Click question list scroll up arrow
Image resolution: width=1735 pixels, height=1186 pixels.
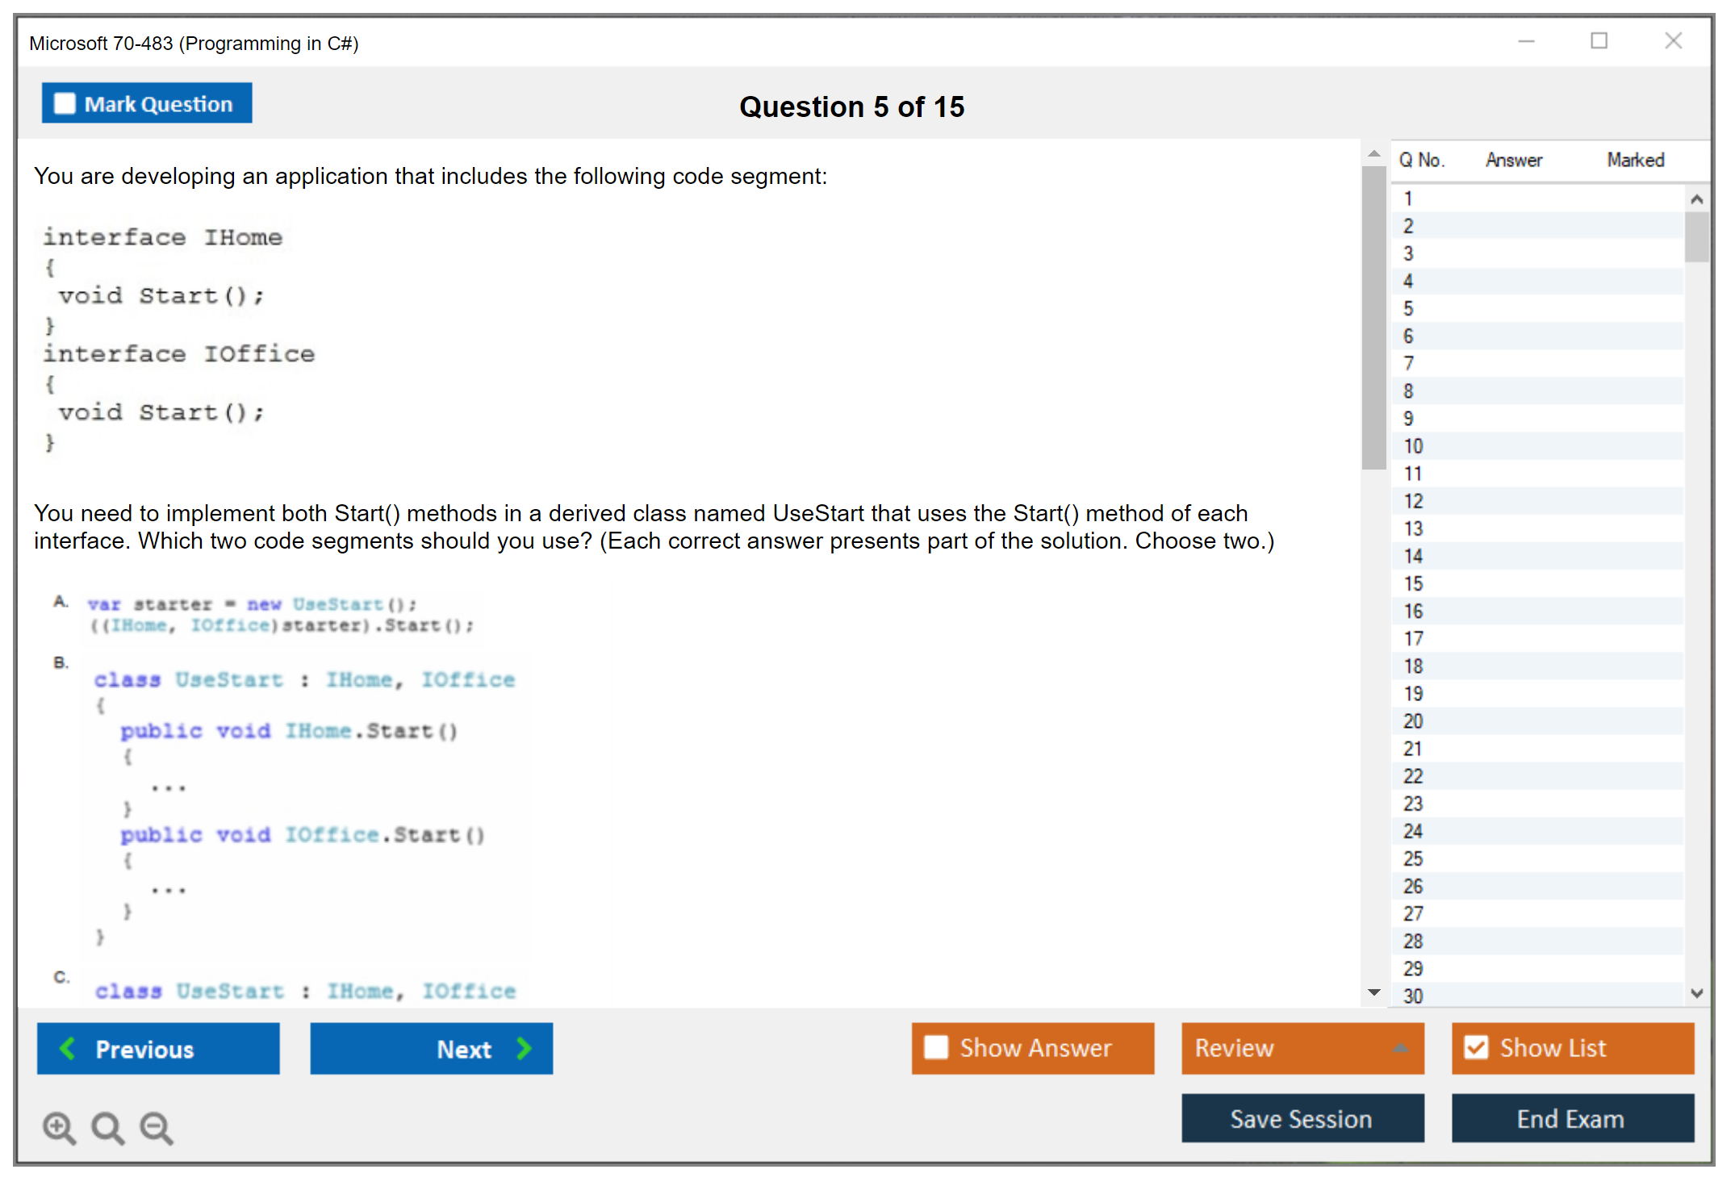click(1696, 199)
